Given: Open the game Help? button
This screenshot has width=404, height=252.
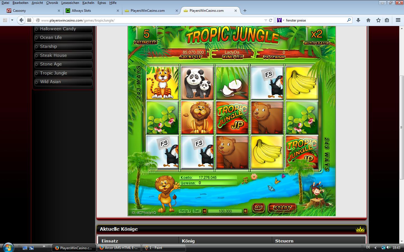Looking at the screenshot, I should (185, 211).
